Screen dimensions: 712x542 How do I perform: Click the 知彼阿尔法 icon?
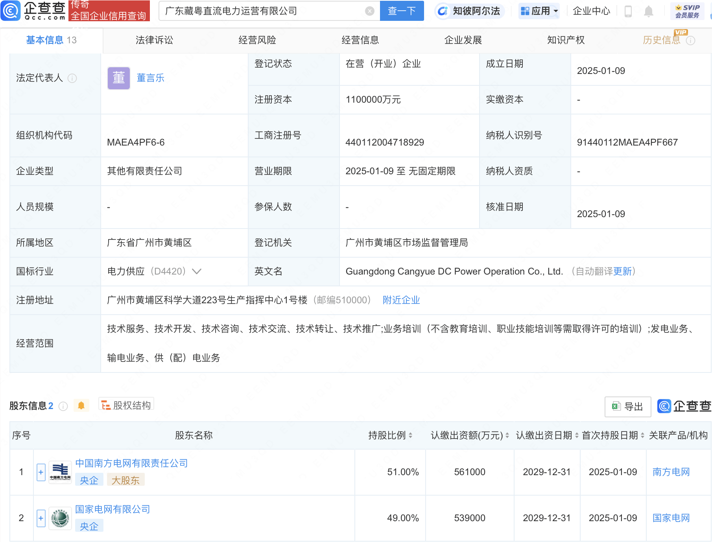click(x=443, y=11)
